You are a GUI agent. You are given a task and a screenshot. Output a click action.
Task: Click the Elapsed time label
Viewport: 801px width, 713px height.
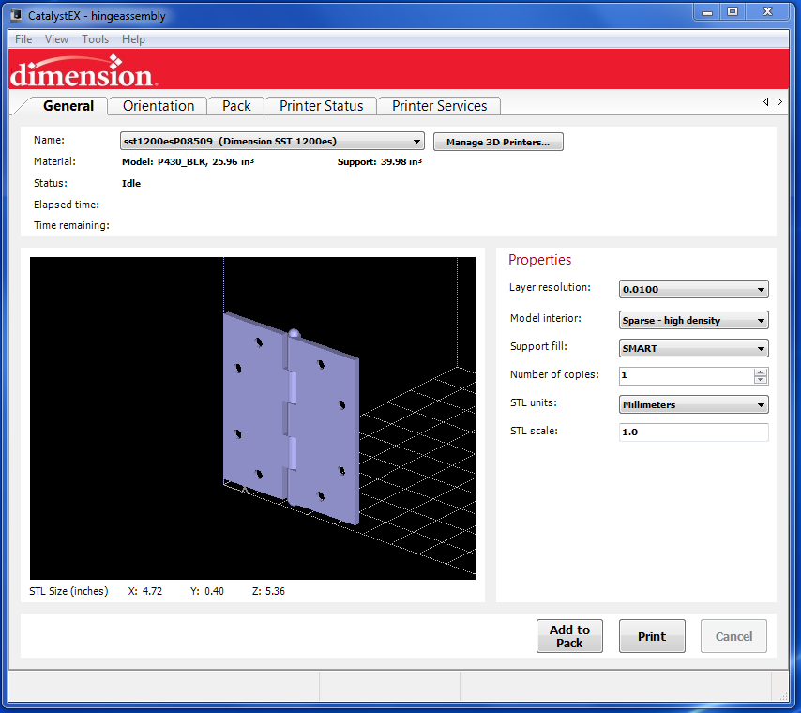pos(67,205)
